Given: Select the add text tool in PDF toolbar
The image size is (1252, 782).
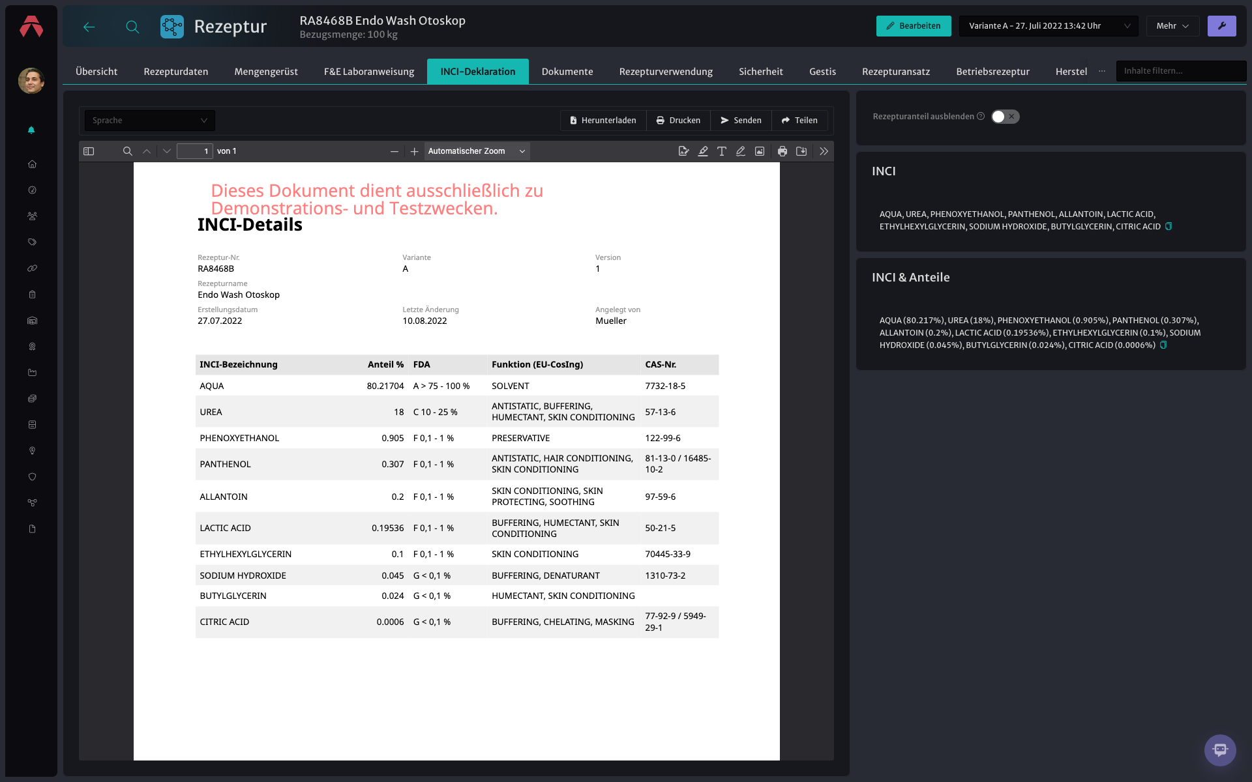Looking at the screenshot, I should click(722, 151).
